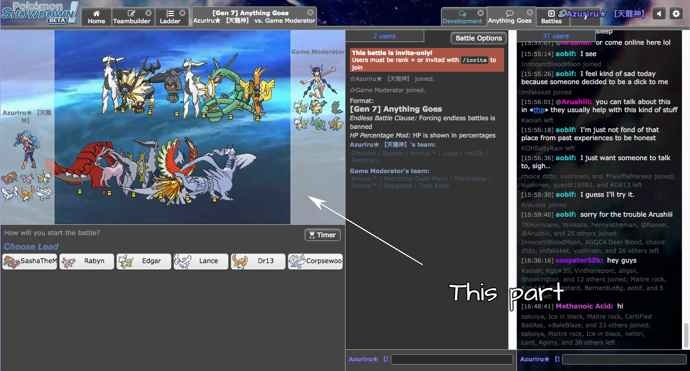The height and width of the screenshot is (371, 690).
Task: Open the Battles tab
Action: click(551, 17)
